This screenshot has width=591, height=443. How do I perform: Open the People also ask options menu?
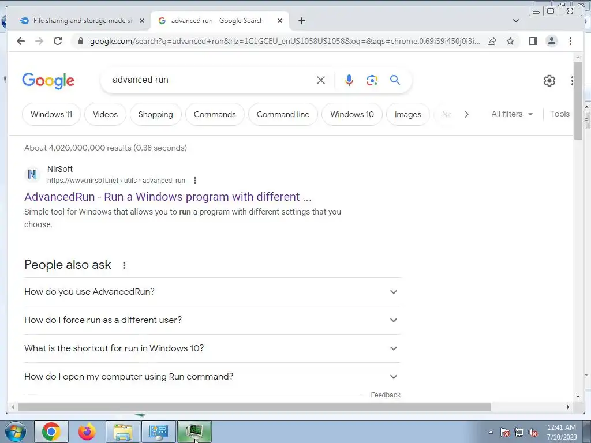[124, 265]
